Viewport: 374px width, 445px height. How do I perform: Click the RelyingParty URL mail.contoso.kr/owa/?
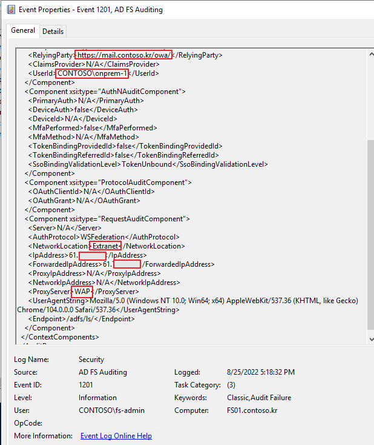click(123, 55)
